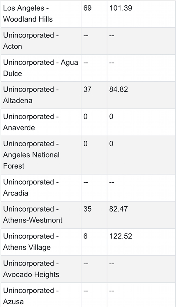Click the Unincorporated - Acton row label

[x=31, y=41]
